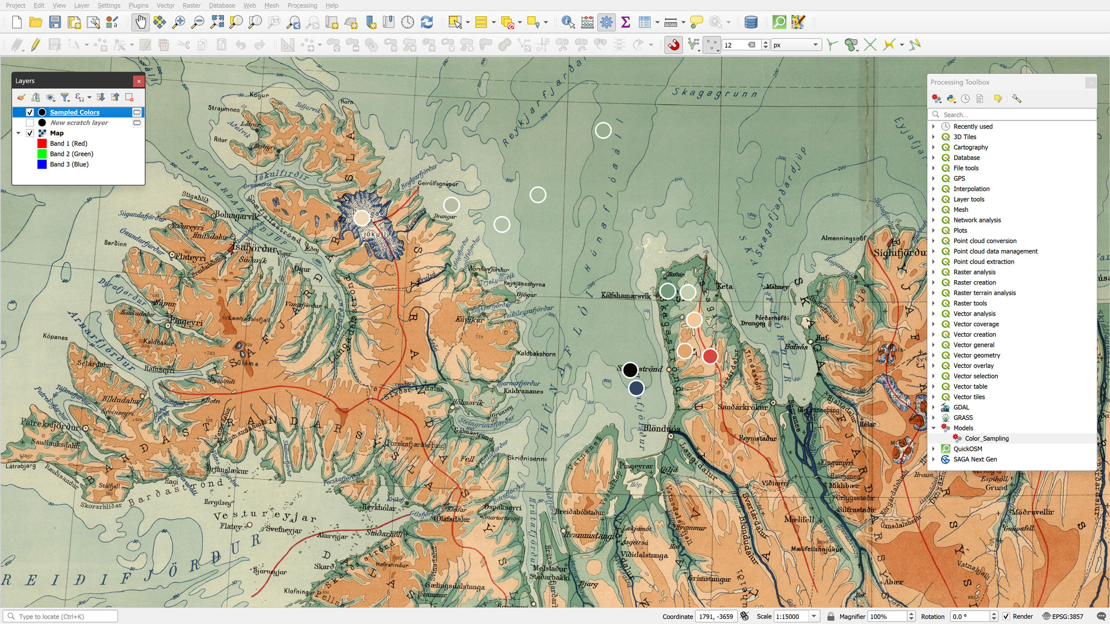This screenshot has width=1110, height=624.
Task: Click the EPSG:3857 CRS button
Action: 1063,616
